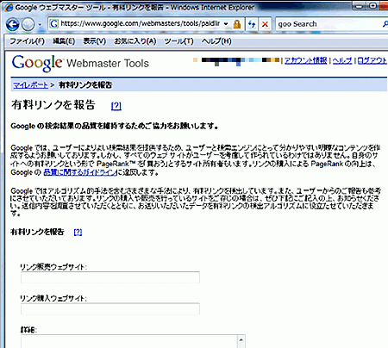This screenshot has height=348, width=388.
Task: Open the quality guidelines link in paragraph
Action: click(x=80, y=172)
